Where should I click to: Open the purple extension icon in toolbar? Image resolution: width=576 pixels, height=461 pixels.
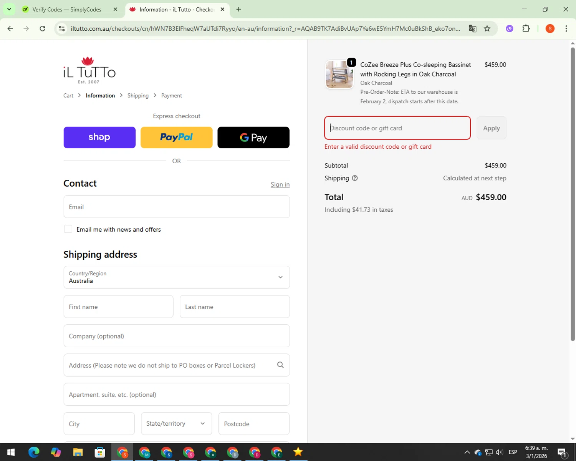(510, 28)
